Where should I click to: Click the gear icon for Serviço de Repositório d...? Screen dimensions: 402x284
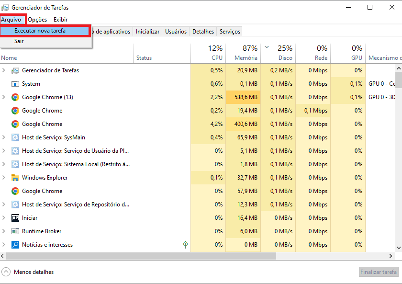[x=15, y=204]
